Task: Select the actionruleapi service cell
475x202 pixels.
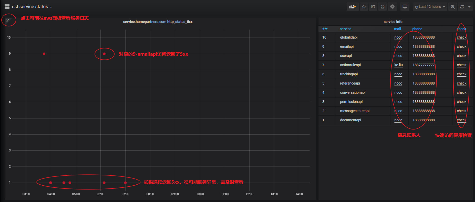Action: (x=363, y=65)
